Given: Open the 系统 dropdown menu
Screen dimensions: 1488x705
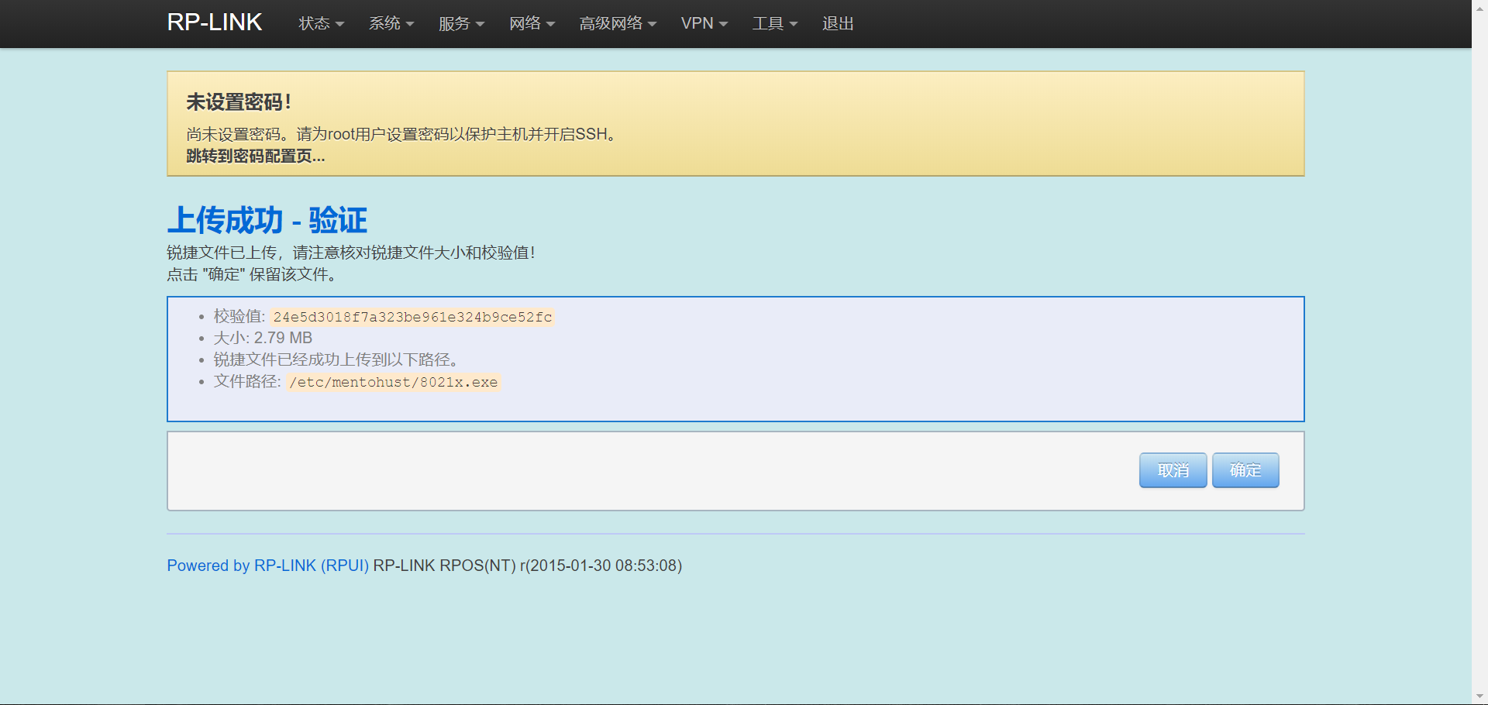Looking at the screenshot, I should tap(391, 23).
